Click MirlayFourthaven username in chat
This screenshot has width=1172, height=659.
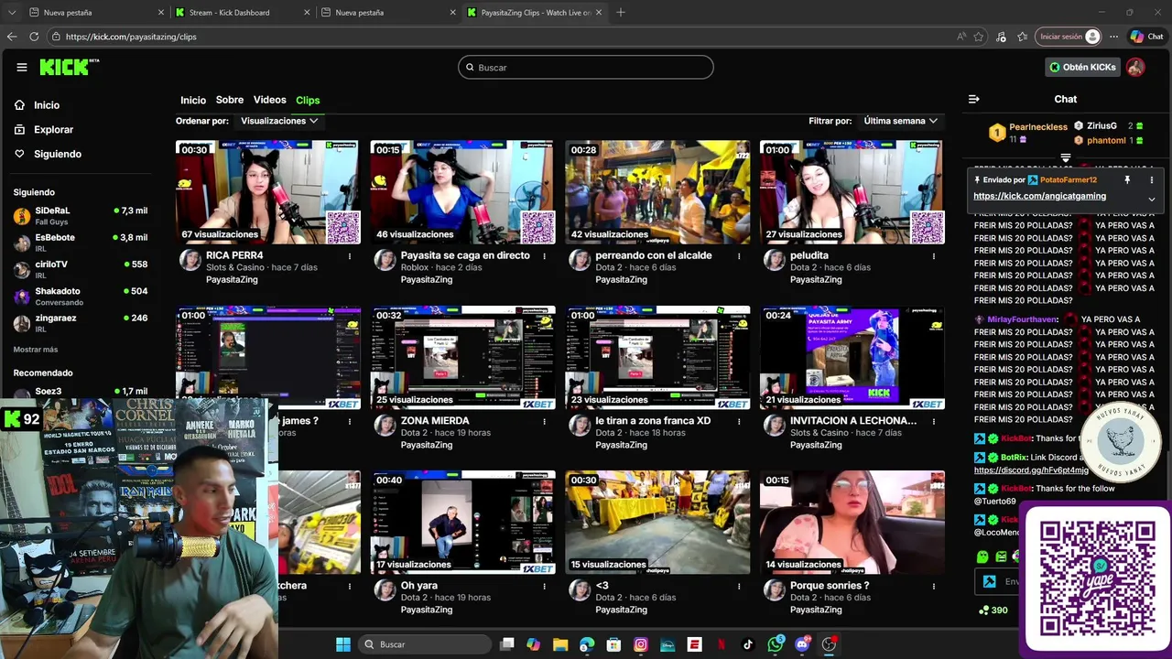(x=1023, y=319)
